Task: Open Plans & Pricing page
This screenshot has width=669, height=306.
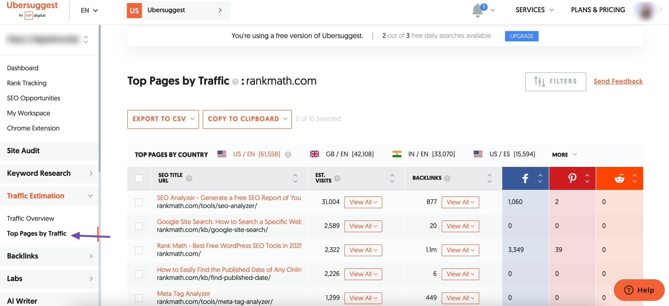Action: click(598, 10)
